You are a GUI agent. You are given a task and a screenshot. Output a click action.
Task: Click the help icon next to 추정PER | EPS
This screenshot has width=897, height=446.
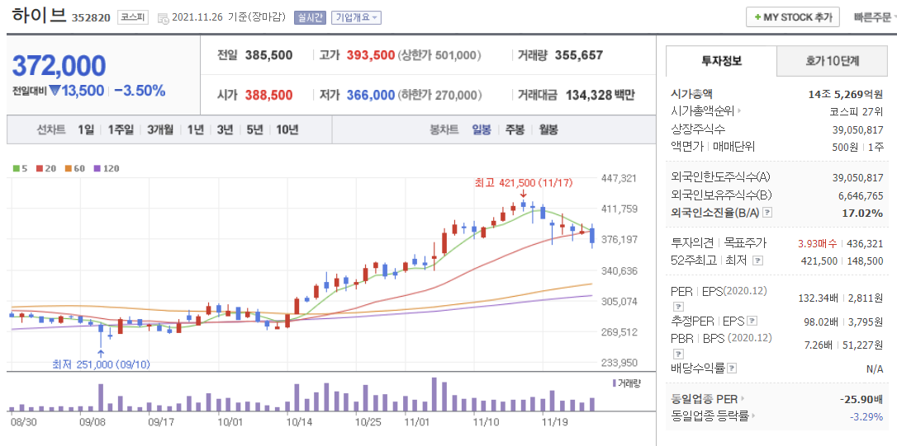coord(752,321)
